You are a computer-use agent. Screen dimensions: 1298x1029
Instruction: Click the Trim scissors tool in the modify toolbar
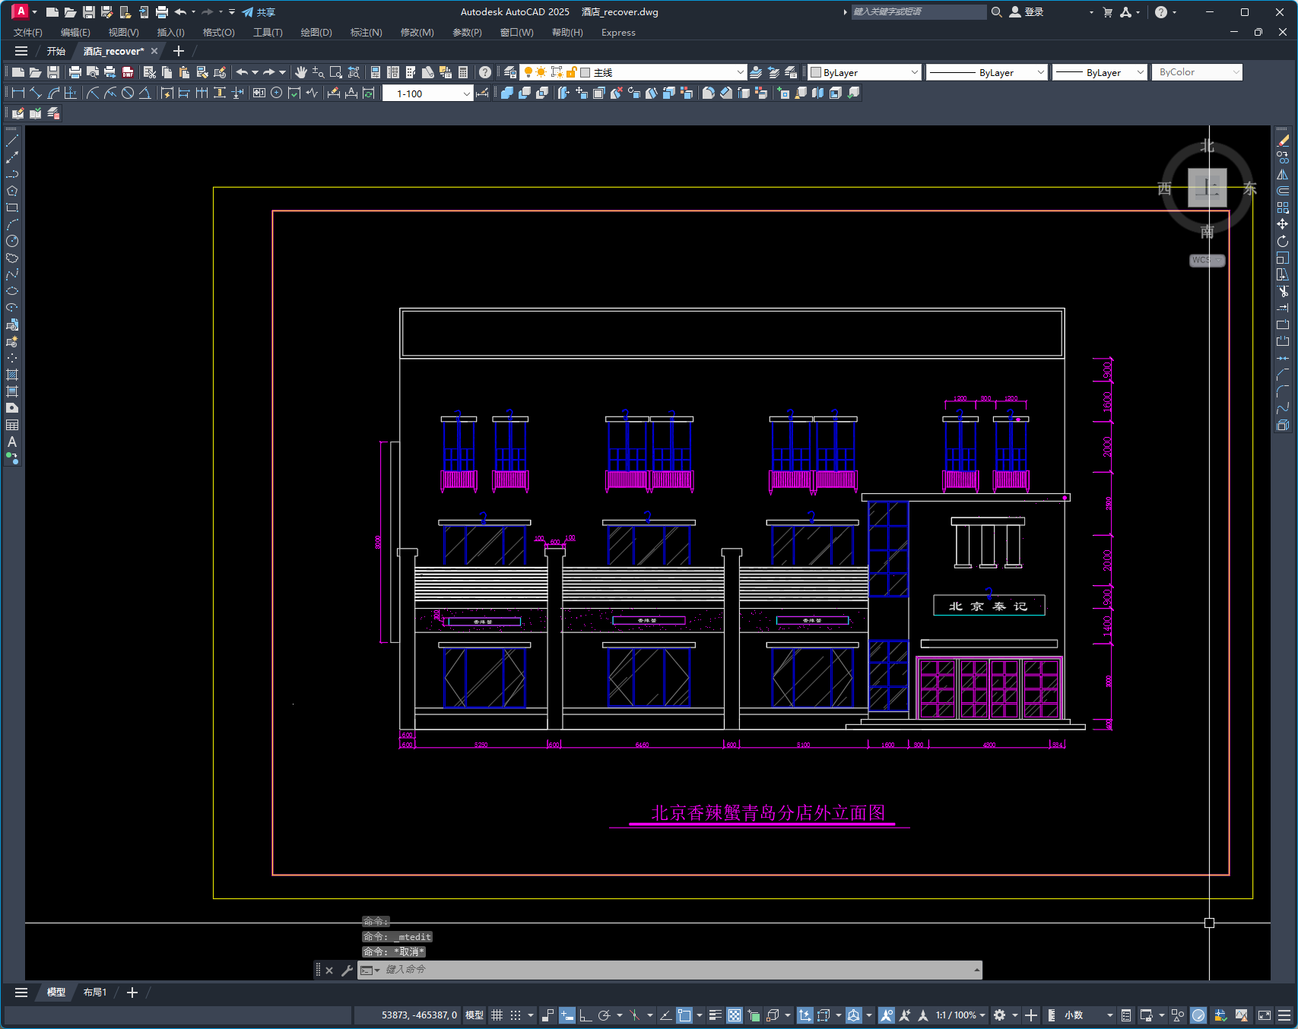[1283, 291]
